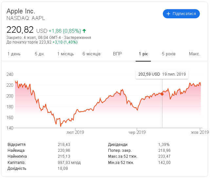This screenshot has width=210, height=178.
Task: Open the 6 місяців tab
Action: pos(91,54)
